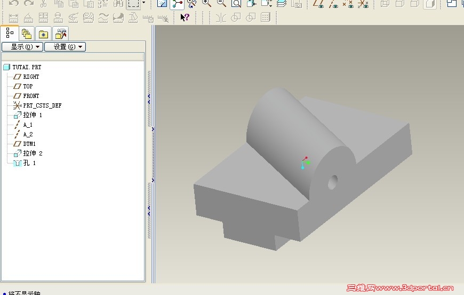The width and height of the screenshot is (464, 295).
Task: Click the Paste icon
Action: (74, 4)
